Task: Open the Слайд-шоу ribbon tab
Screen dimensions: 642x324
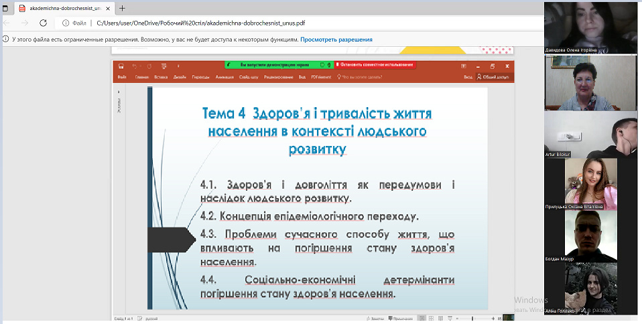Action: coord(249,77)
